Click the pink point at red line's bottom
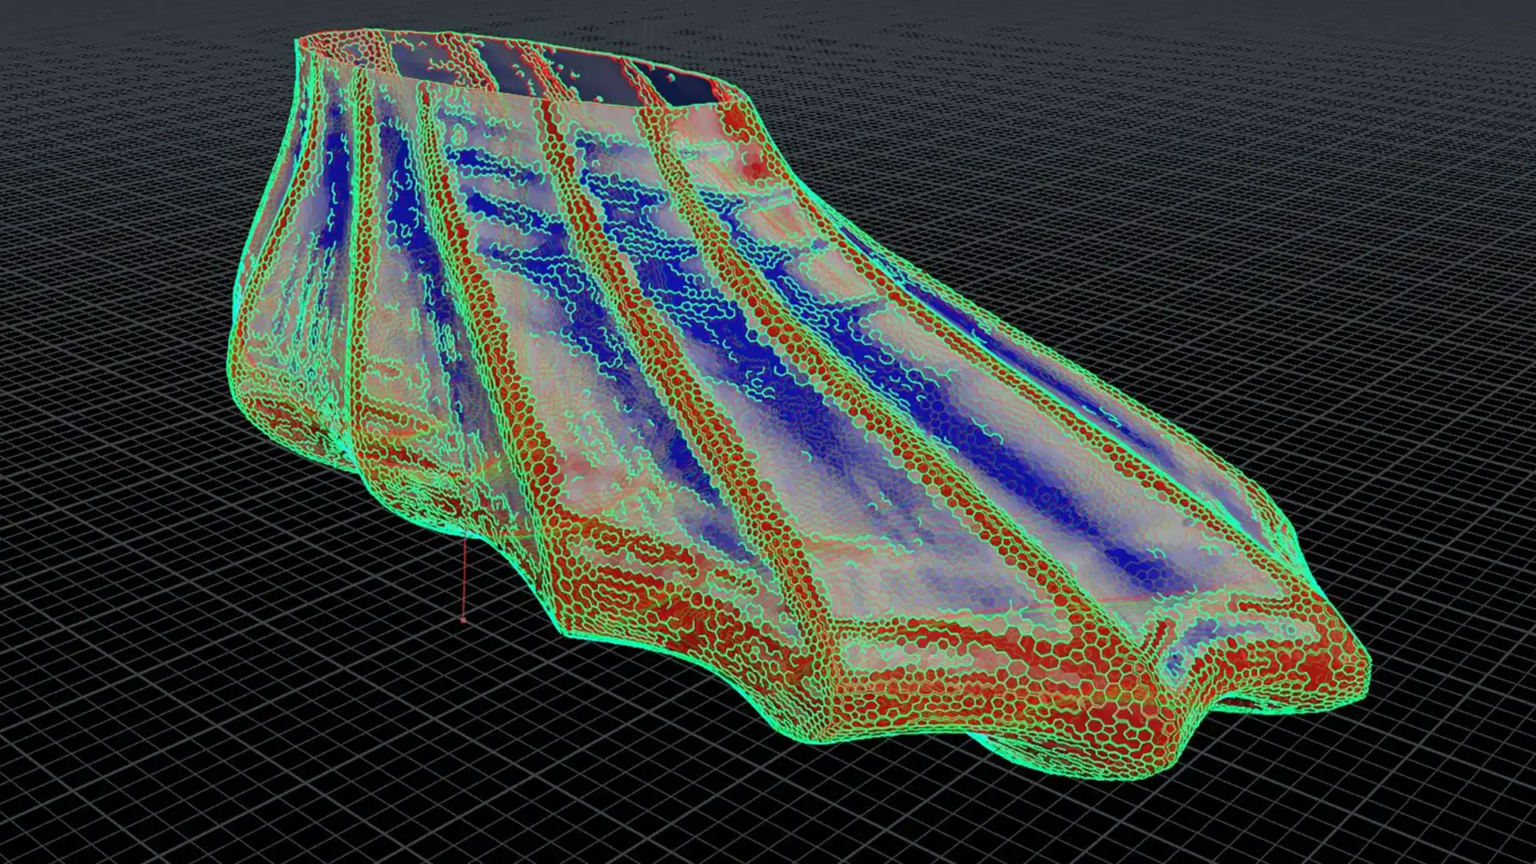Screen dimensions: 1536x864 [463, 619]
